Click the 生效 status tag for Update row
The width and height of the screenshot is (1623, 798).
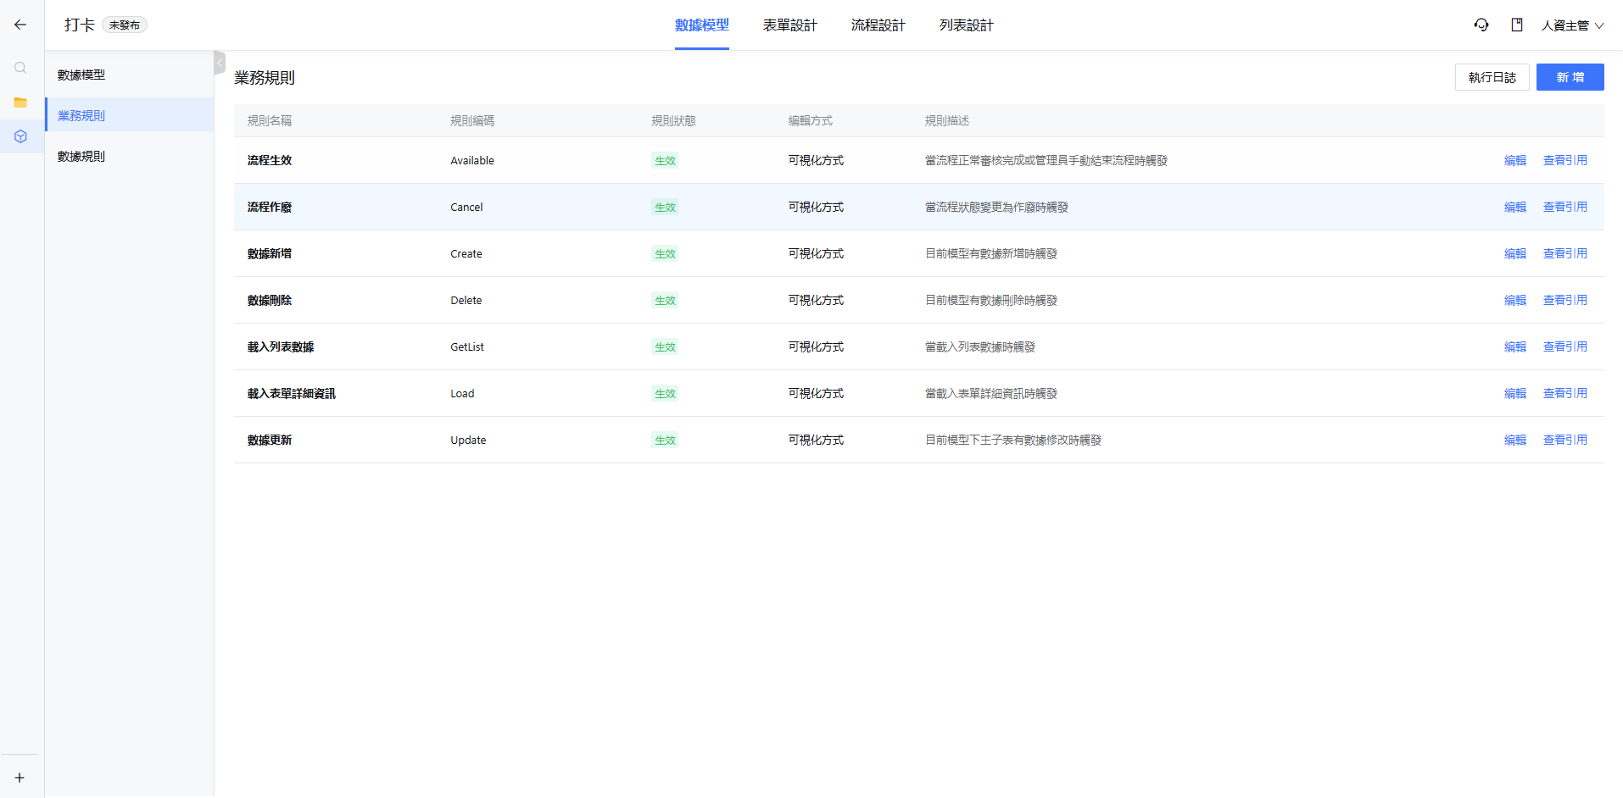click(x=665, y=440)
